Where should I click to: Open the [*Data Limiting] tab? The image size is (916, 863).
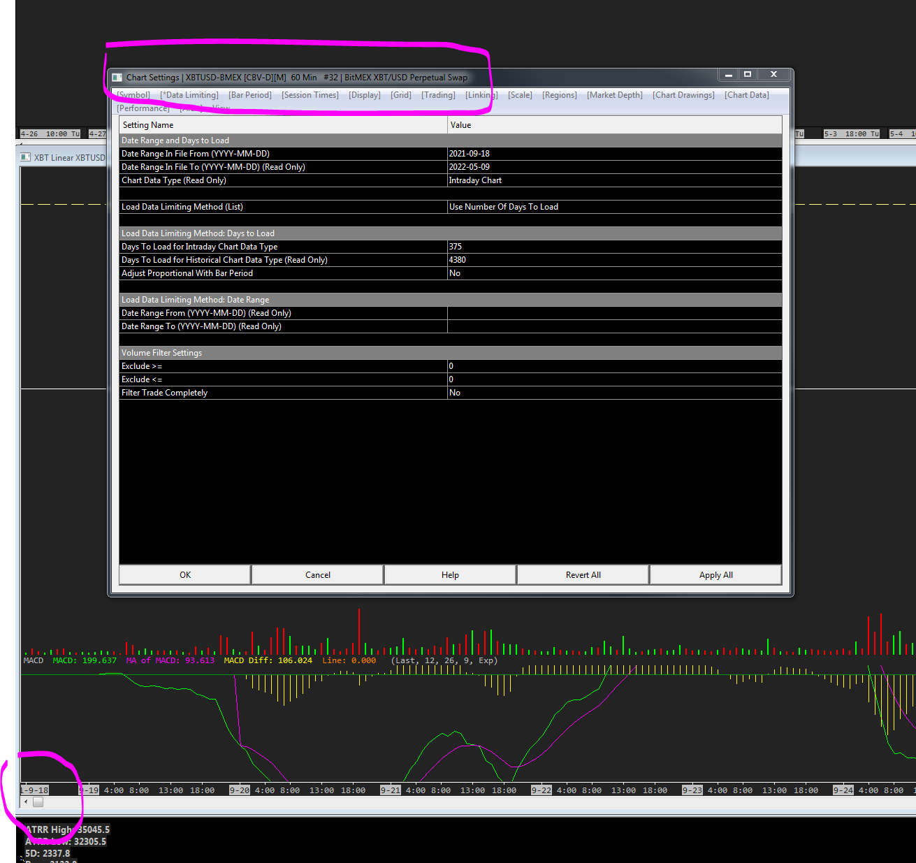(x=189, y=95)
